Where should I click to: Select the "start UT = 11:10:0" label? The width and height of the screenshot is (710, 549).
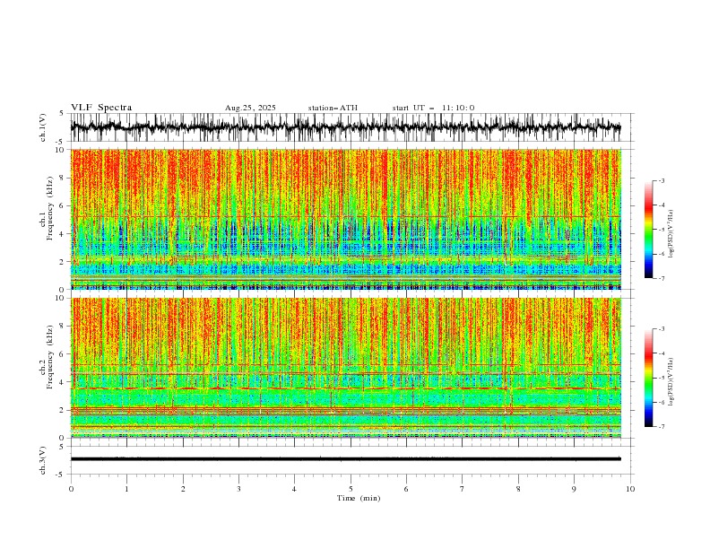[433, 108]
